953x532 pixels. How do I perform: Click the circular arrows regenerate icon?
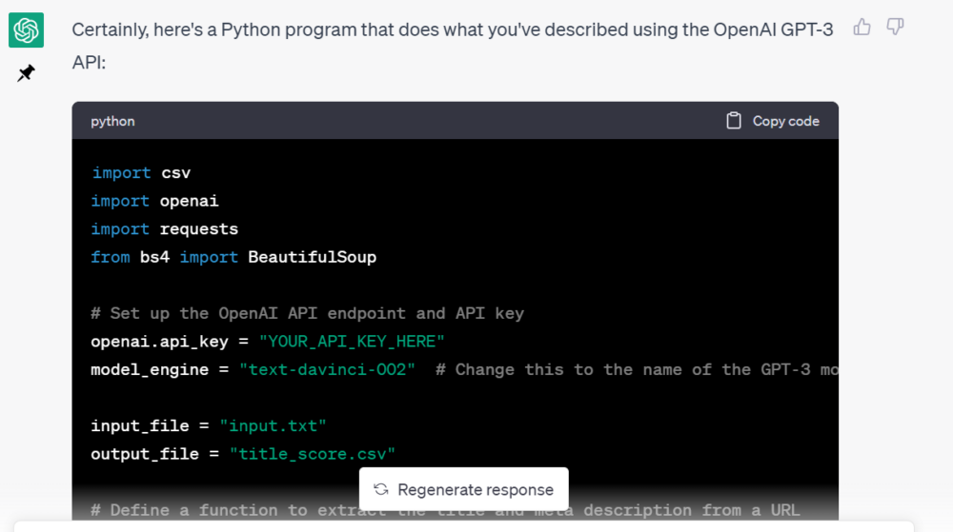click(381, 490)
